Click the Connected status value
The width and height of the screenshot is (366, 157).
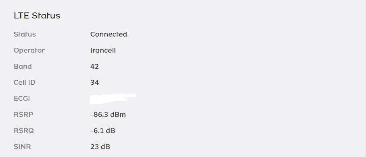pos(109,34)
